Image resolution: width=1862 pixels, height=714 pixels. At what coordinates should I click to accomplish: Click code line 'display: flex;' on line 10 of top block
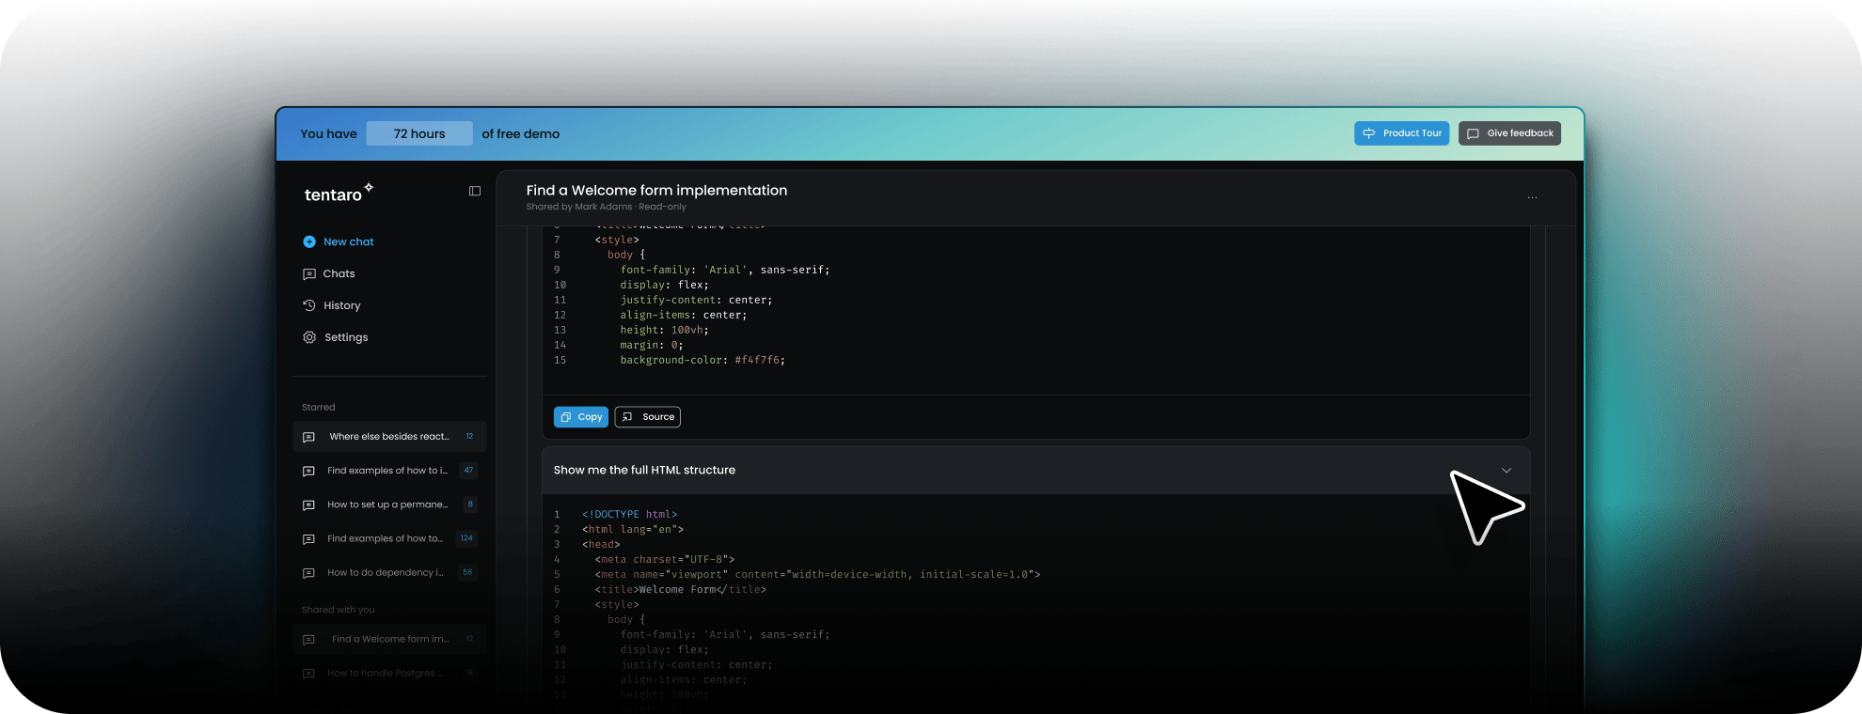(664, 285)
